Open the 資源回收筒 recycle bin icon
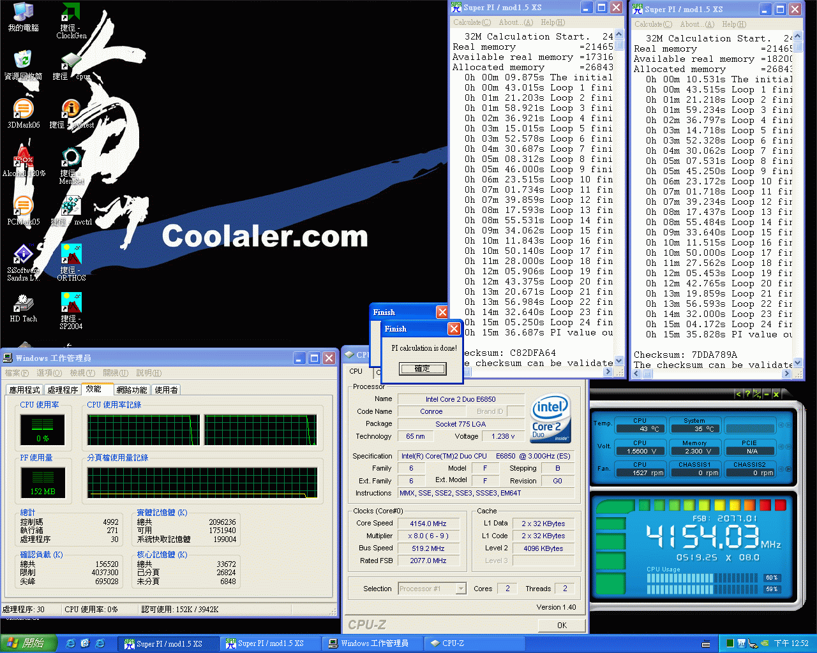Viewport: 817px width, 653px height. pos(23,66)
